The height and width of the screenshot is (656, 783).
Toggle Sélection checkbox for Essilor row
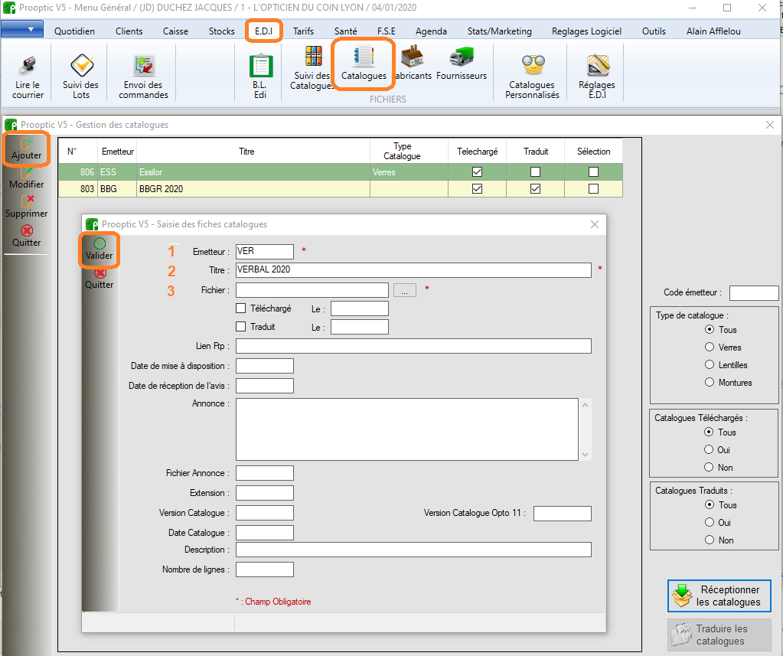pos(593,171)
